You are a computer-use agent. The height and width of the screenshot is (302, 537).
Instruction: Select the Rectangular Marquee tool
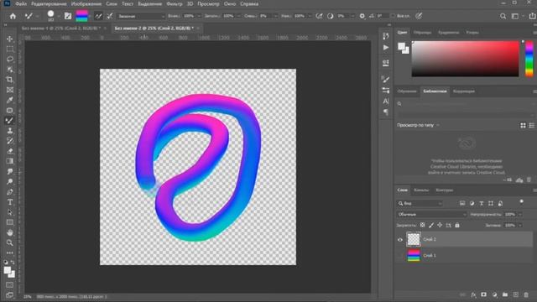(x=9, y=49)
